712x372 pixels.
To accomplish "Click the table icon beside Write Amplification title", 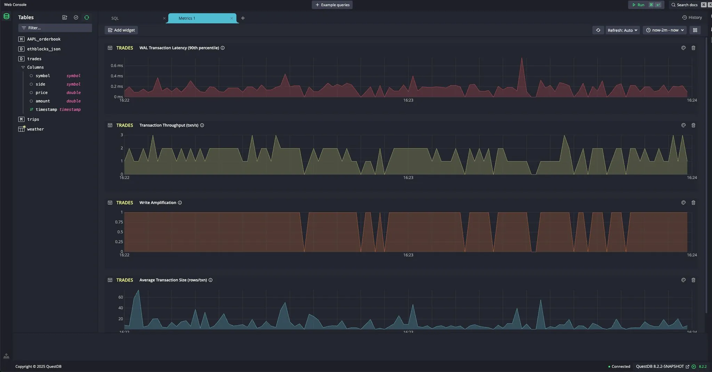I will click(x=110, y=202).
